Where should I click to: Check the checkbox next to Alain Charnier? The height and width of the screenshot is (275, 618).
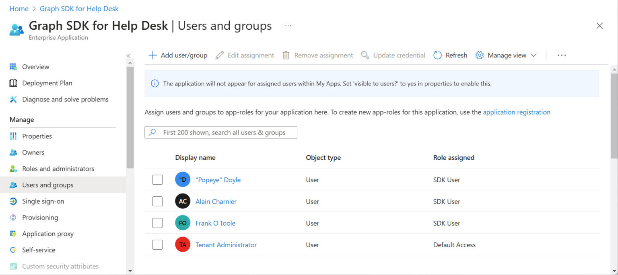point(157,201)
